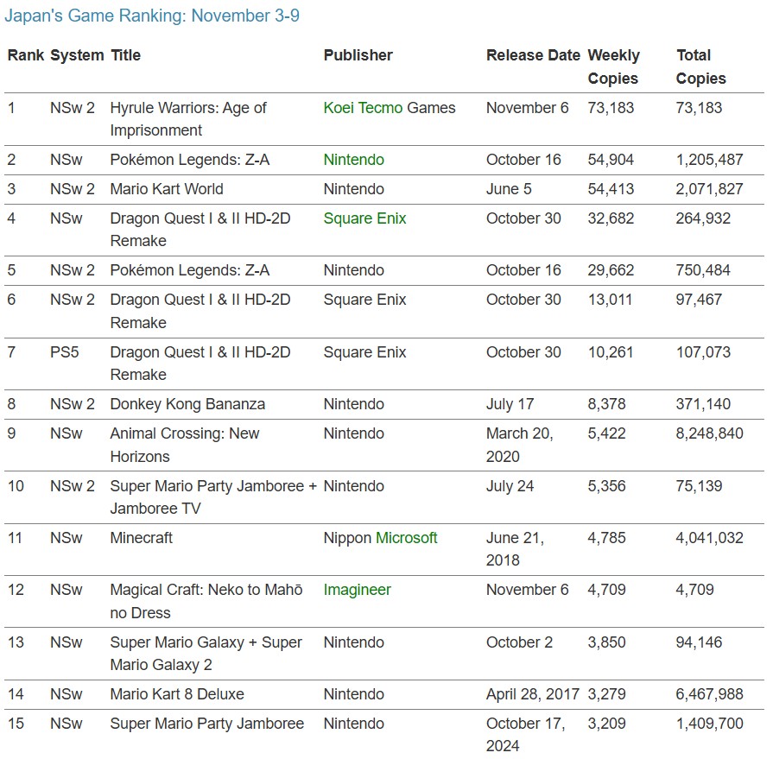Click the total copies value 4,041,032
The width and height of the screenshot is (773, 759).
pos(709,538)
